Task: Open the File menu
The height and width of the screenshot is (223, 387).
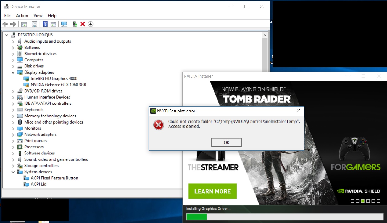Action: pyautogui.click(x=7, y=15)
